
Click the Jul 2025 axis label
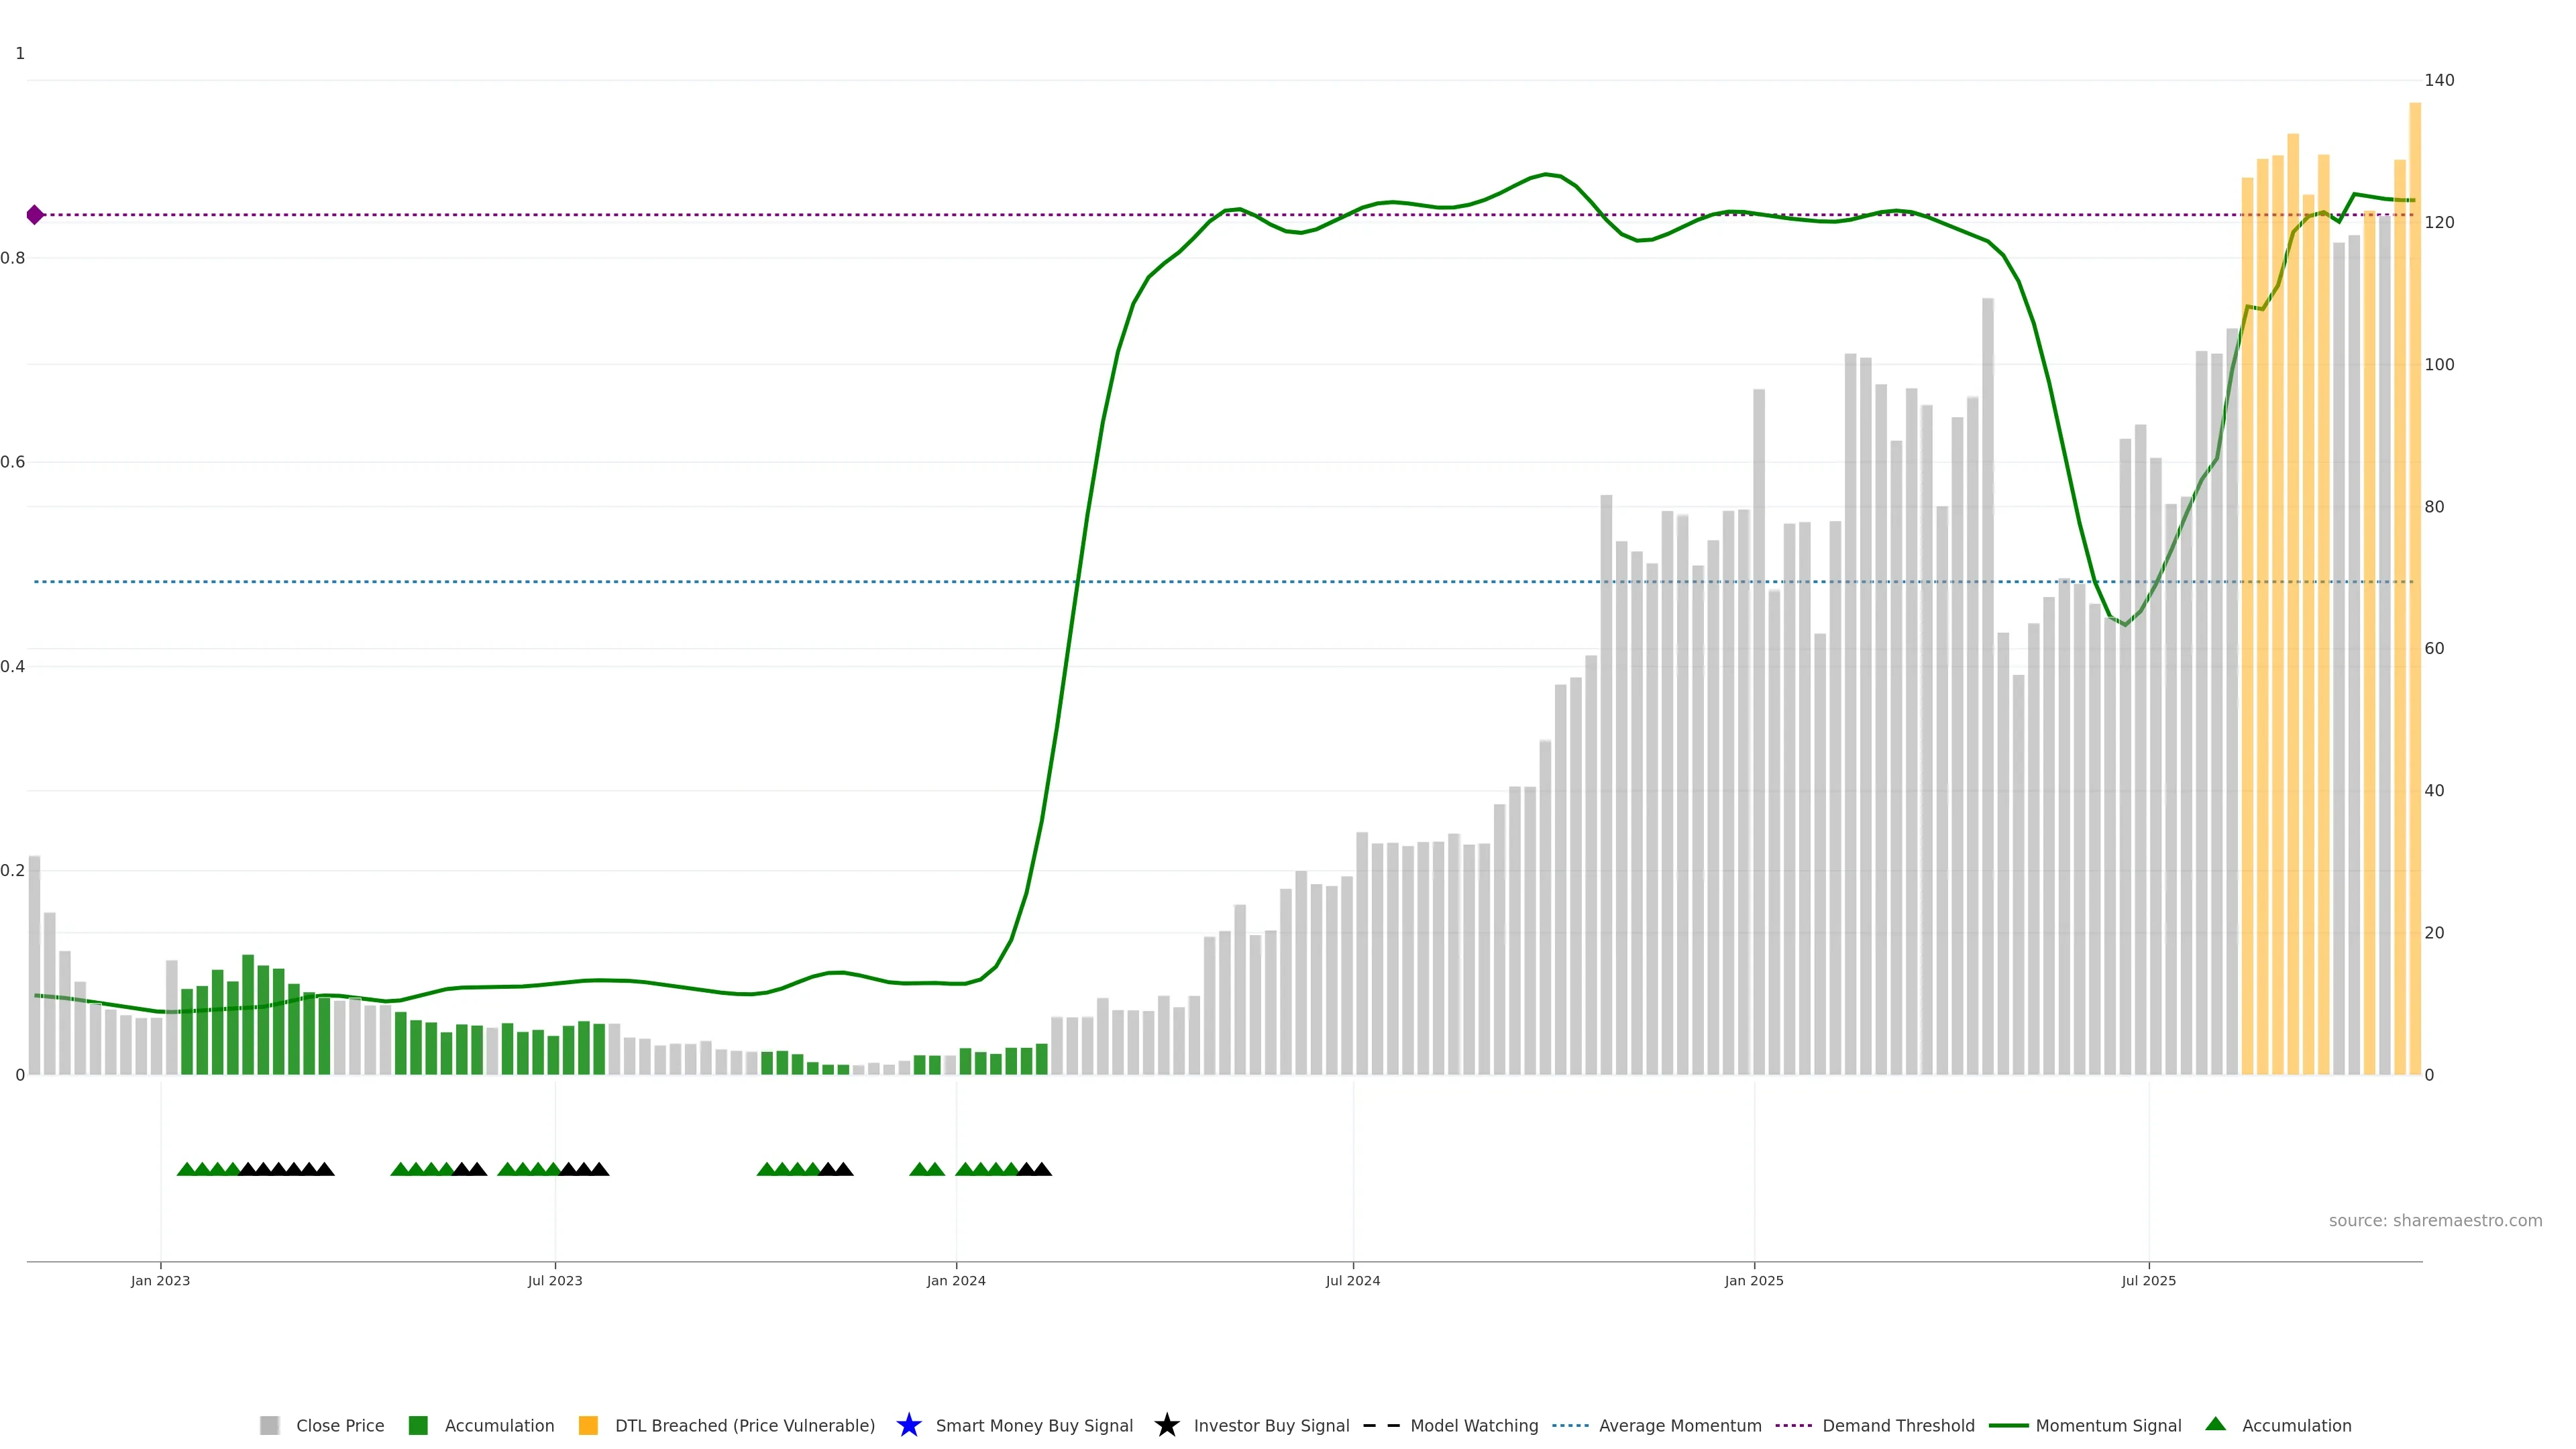tap(2148, 1280)
